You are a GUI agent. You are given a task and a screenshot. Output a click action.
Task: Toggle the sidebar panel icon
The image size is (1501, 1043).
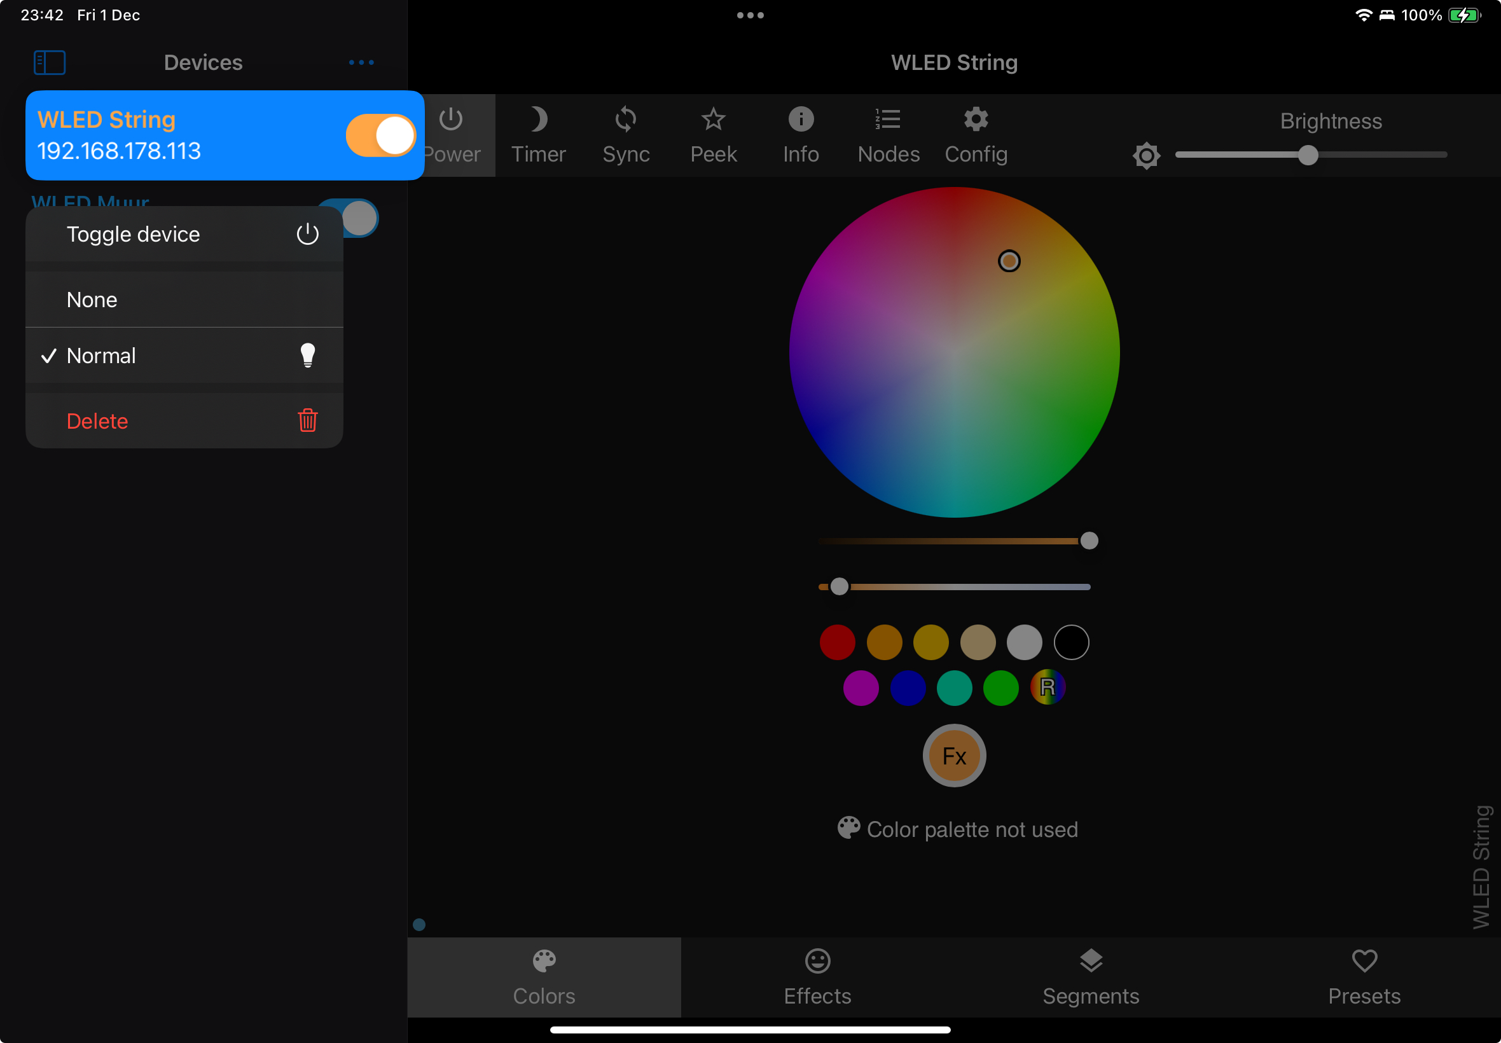[x=50, y=63]
